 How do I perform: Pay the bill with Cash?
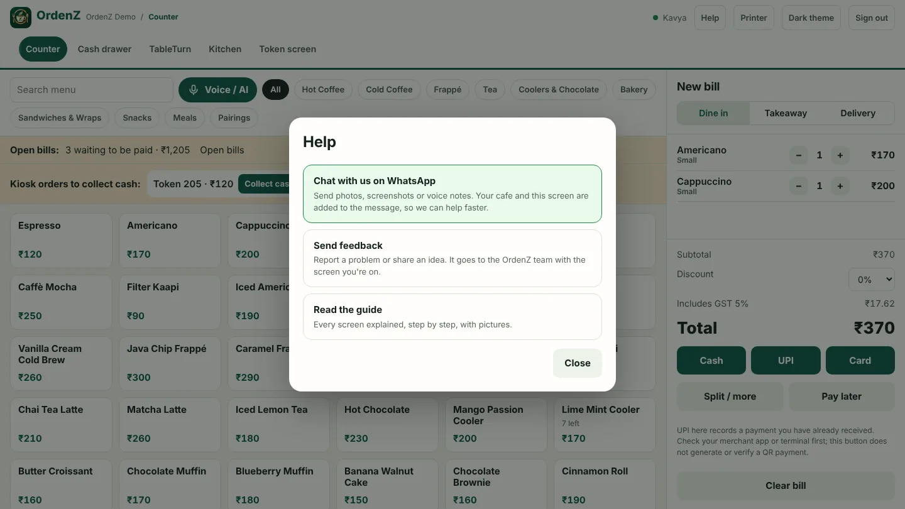pos(711,361)
